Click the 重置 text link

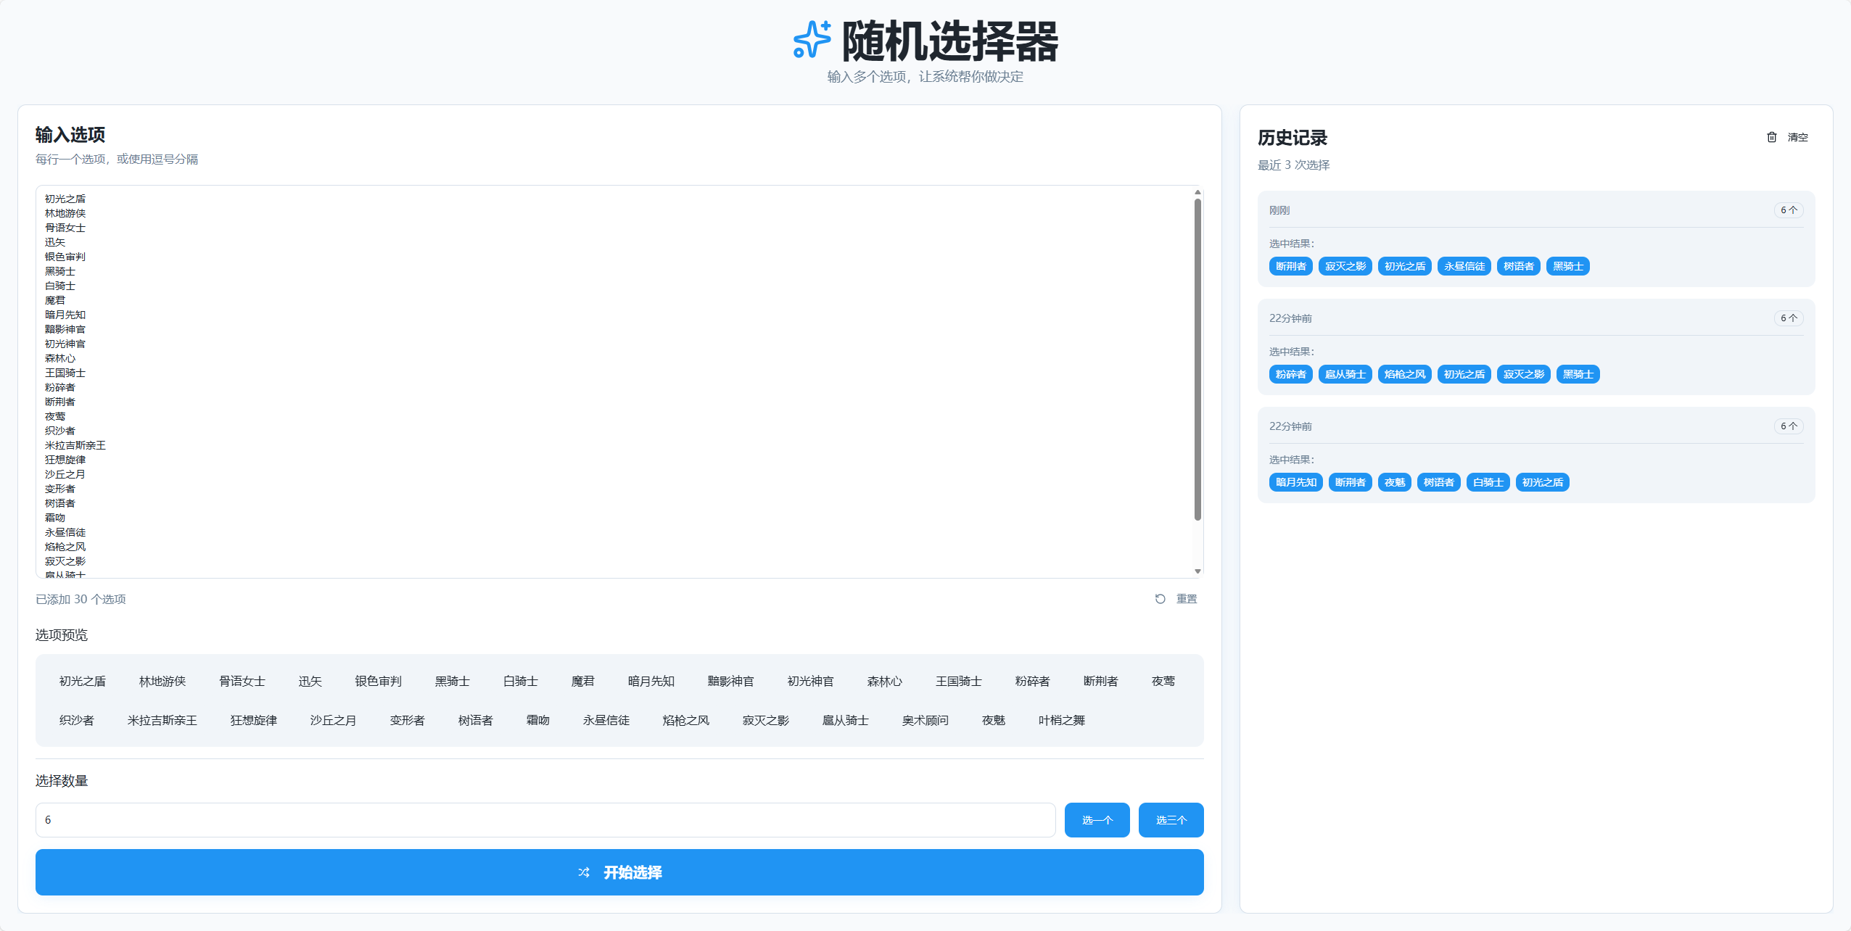(x=1187, y=599)
